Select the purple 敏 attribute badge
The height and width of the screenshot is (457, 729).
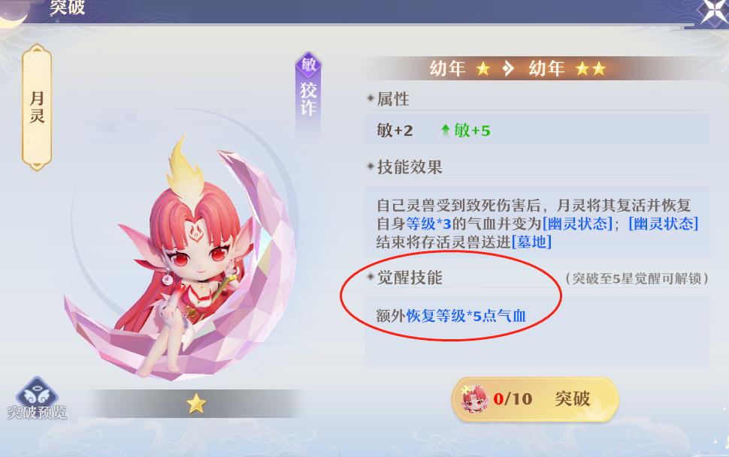308,65
